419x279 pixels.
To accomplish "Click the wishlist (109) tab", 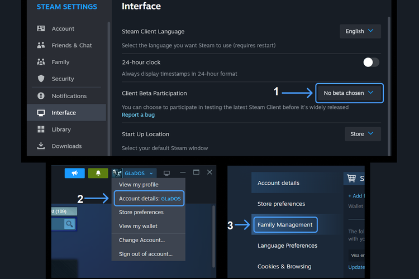I will point(64,211).
